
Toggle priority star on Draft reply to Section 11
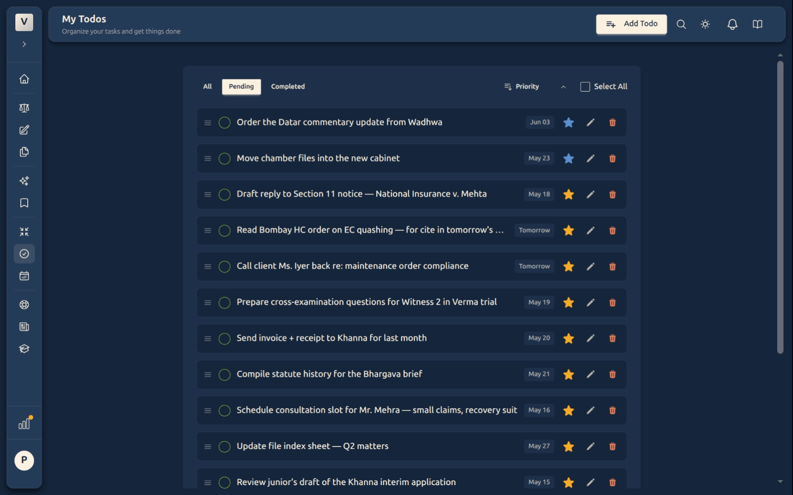click(568, 194)
